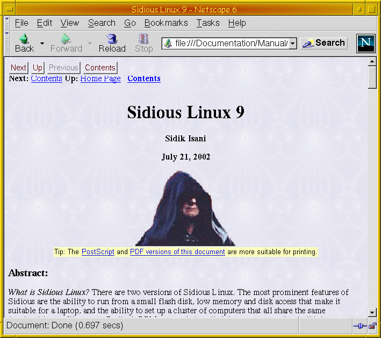Click the Document: Done status text

click(64, 325)
